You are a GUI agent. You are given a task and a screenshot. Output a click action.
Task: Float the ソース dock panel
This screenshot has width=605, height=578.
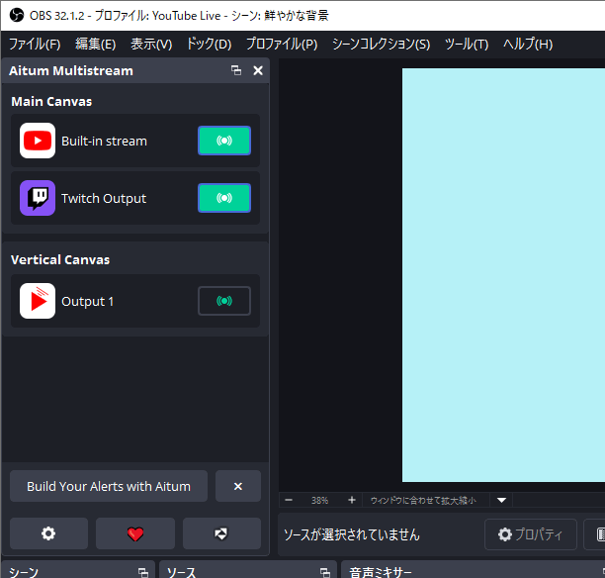325,572
